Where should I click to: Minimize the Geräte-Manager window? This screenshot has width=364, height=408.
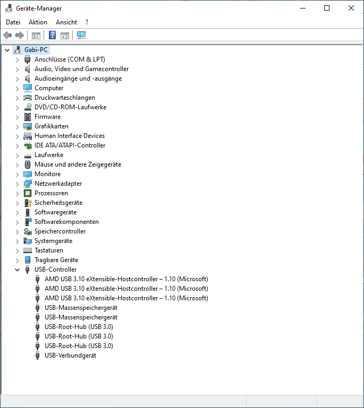click(303, 8)
